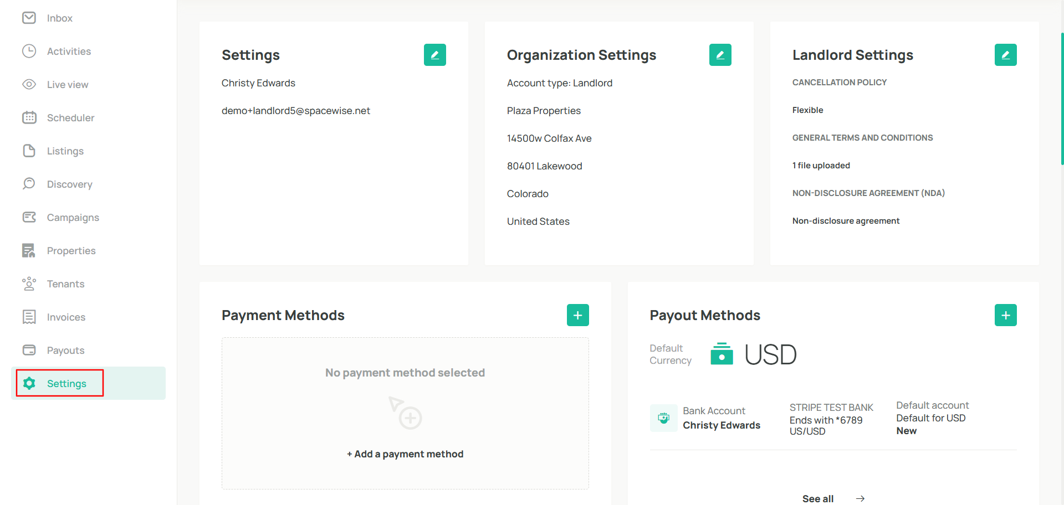Viewport: 1064px width, 505px height.
Task: Edit Organization Settings with pencil icon
Action: (720, 55)
